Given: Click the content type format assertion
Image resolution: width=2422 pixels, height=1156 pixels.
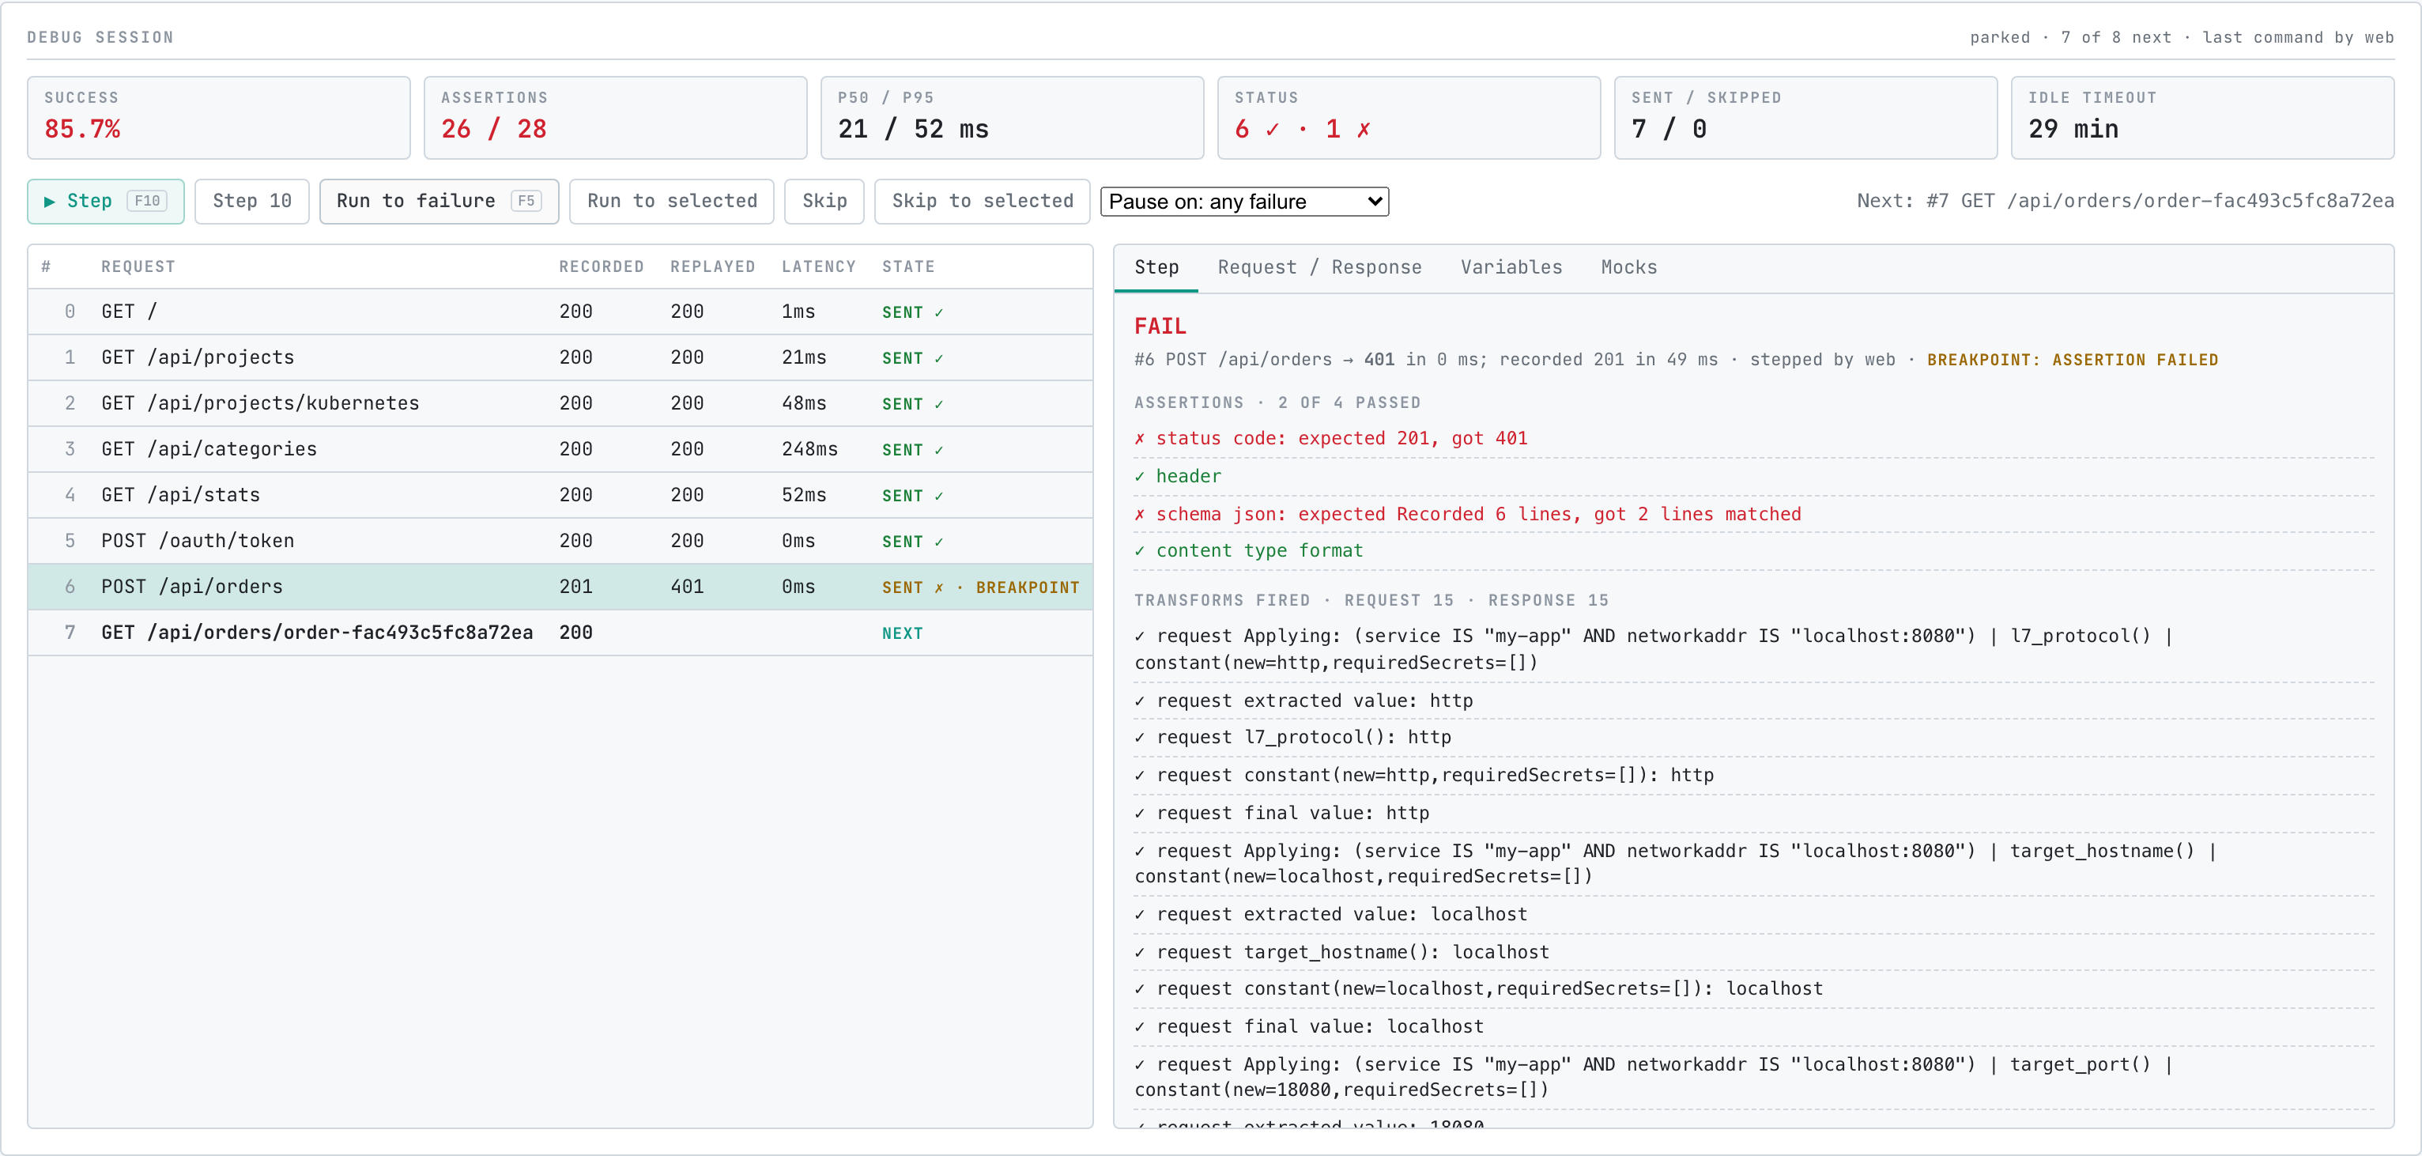Looking at the screenshot, I should (x=1753, y=551).
